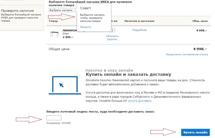Click the Общая цена total label

tap(59, 49)
